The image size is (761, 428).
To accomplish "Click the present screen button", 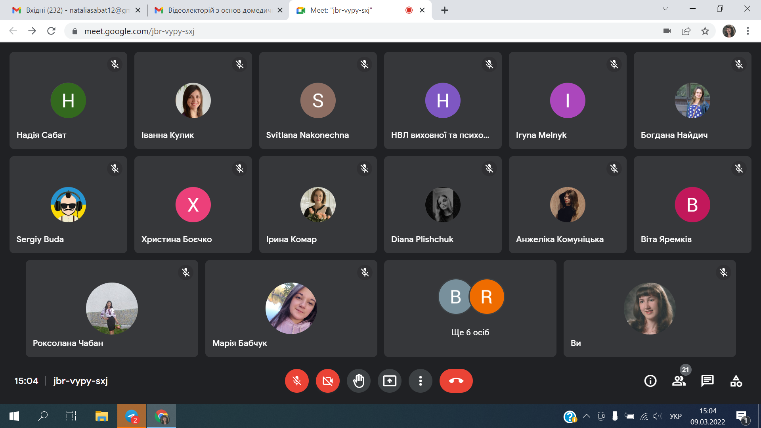I will [389, 381].
